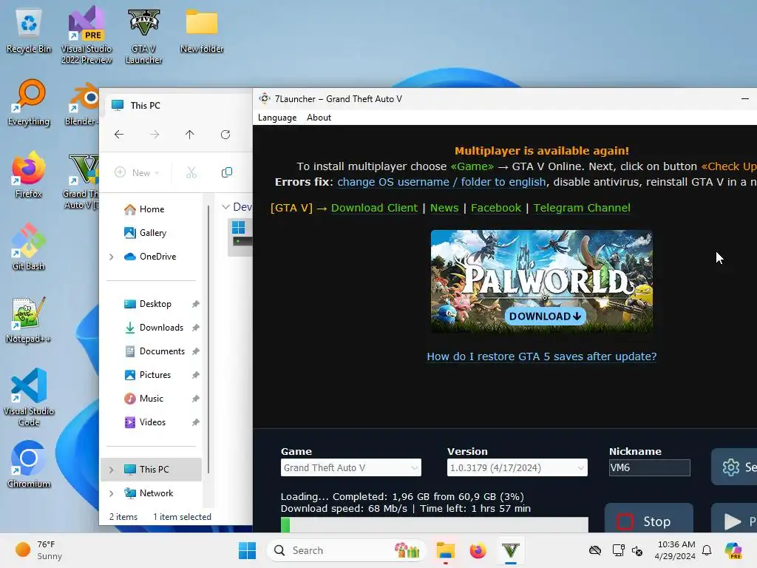This screenshot has width=757, height=568.
Task: Open the Windows Start menu
Action: [x=247, y=550]
